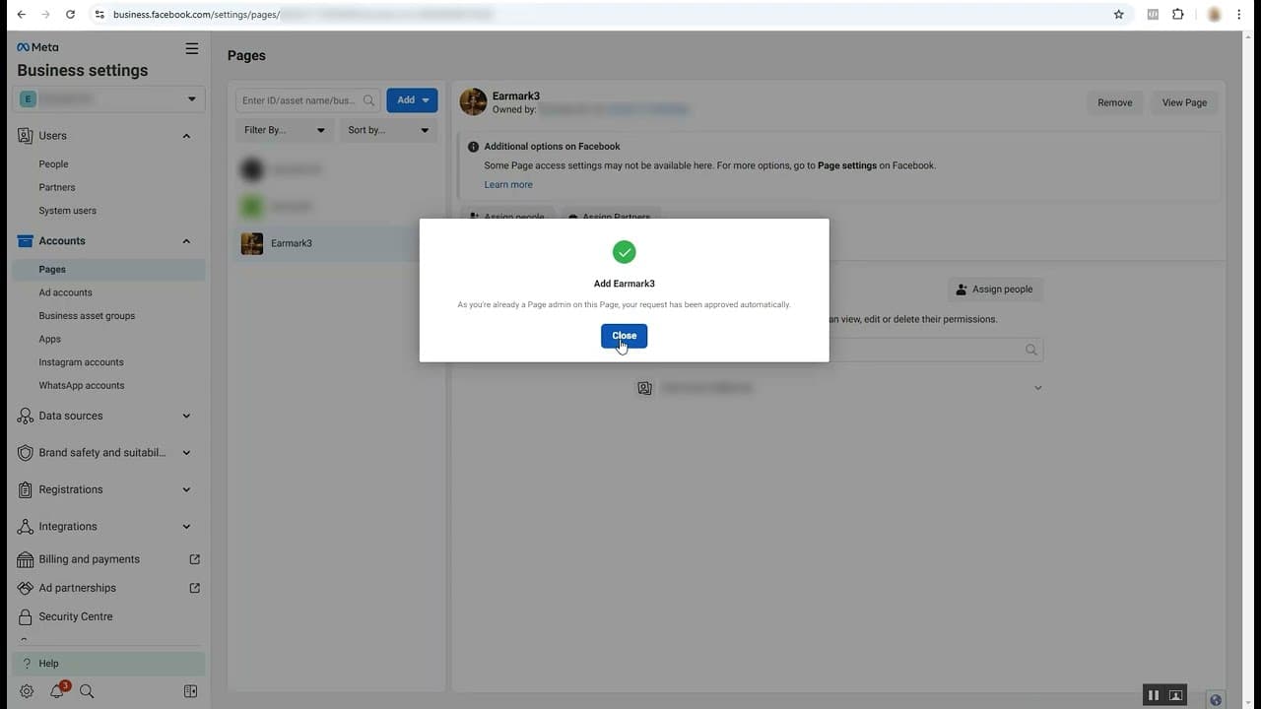Open Apps in the sidebar
1261x709 pixels.
tap(49, 339)
